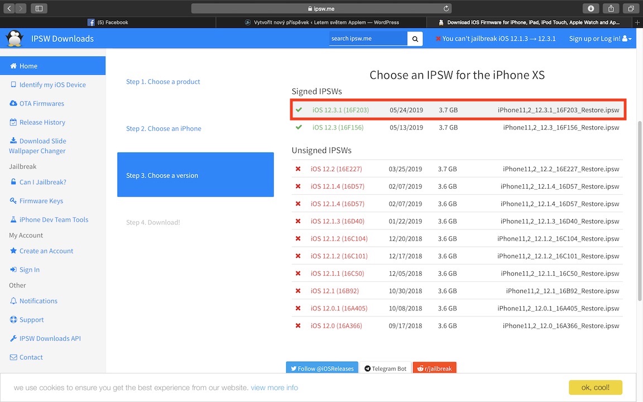
Task: Open the iOS 12.3.1 (16F203) firmware link
Action: point(341,110)
